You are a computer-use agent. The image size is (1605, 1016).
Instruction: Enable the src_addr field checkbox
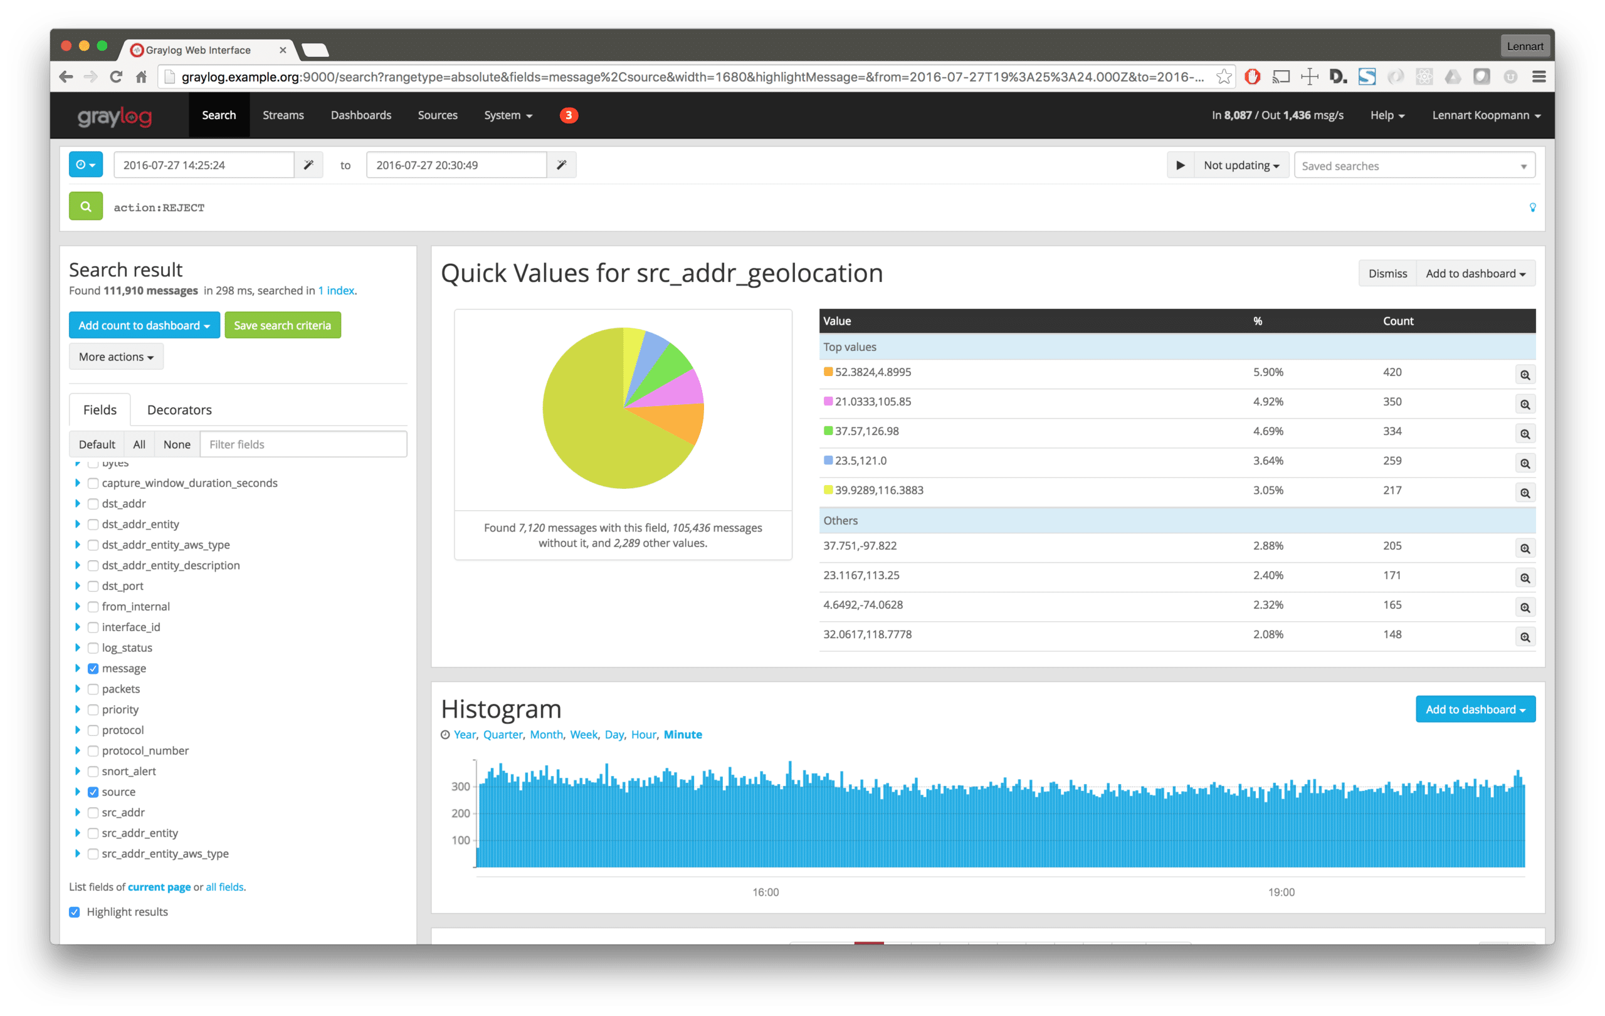click(x=93, y=812)
